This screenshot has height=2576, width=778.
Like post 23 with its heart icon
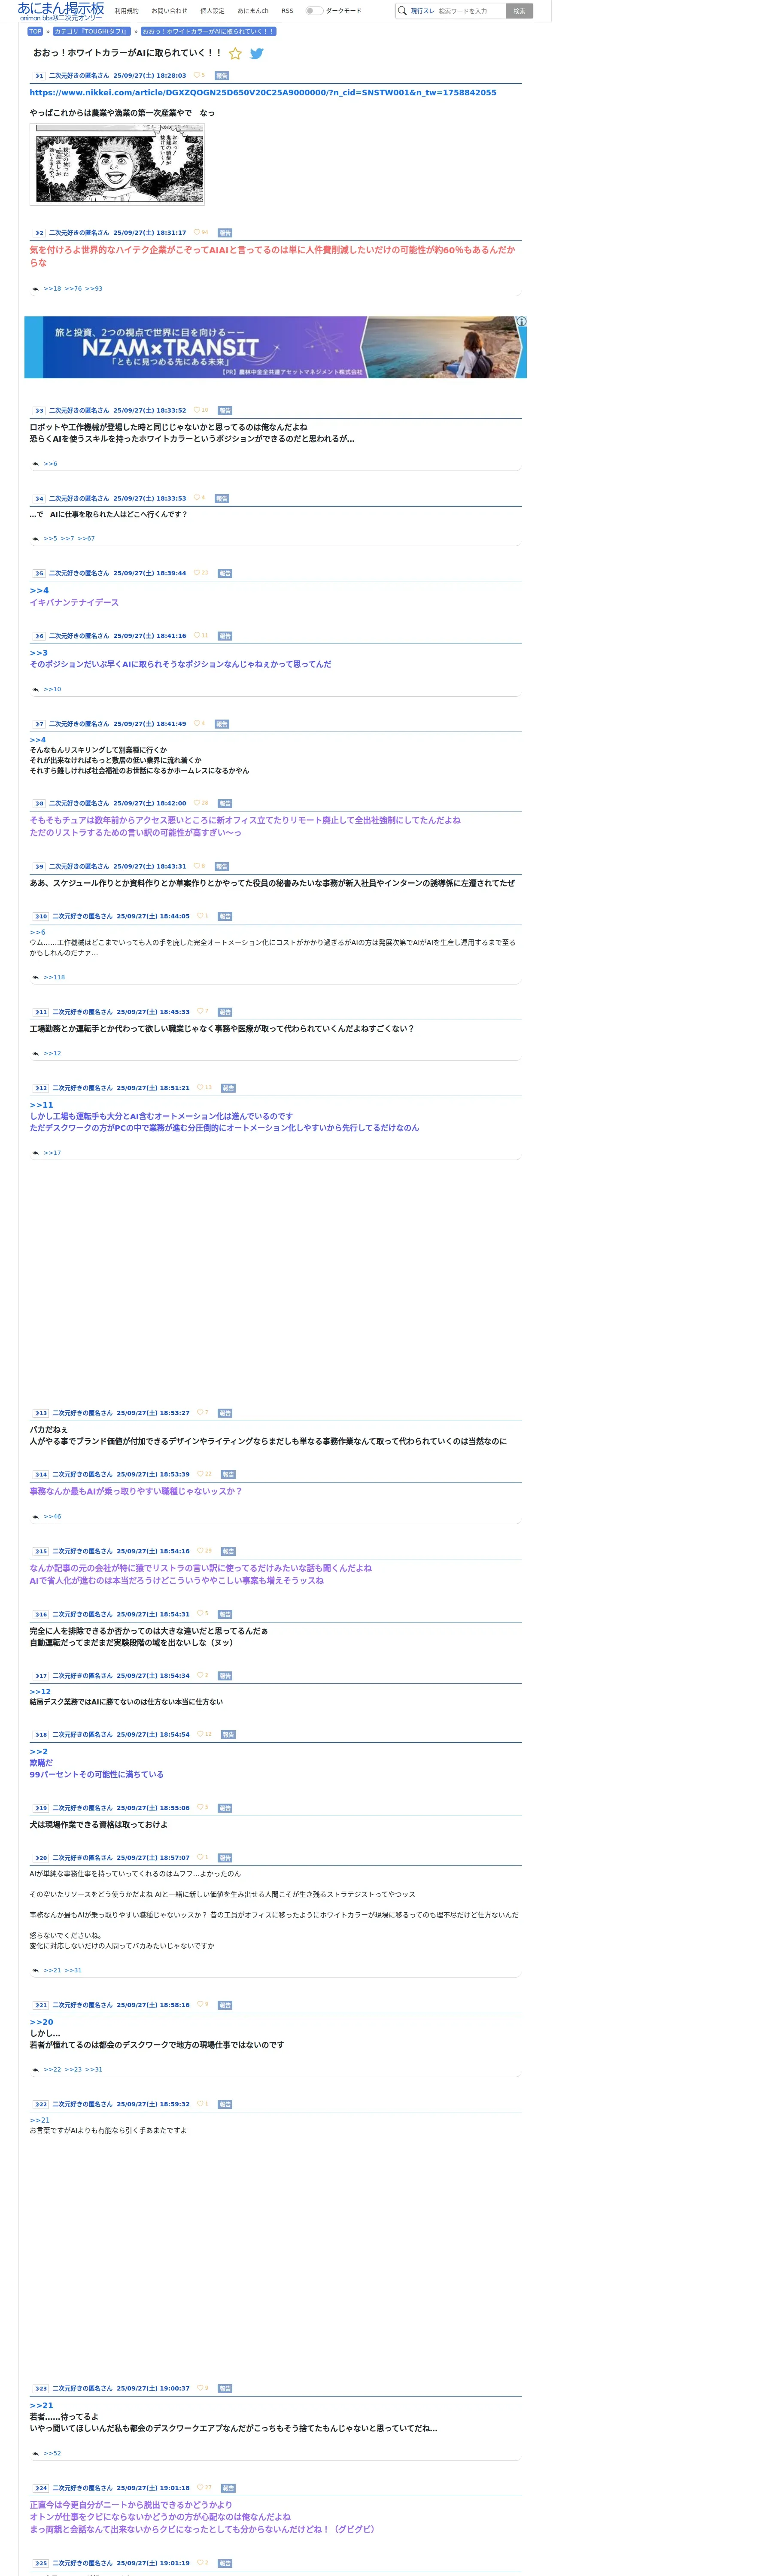(200, 2388)
